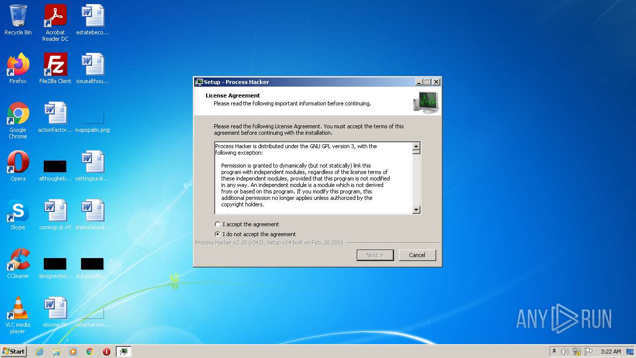This screenshot has height=358, width=636.
Task: Launch Opera from the desktop shortcut
Action: point(18,166)
